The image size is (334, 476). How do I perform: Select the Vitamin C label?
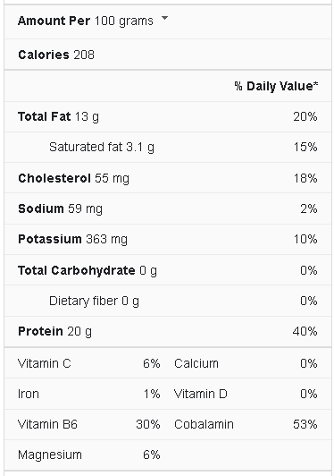point(45,363)
